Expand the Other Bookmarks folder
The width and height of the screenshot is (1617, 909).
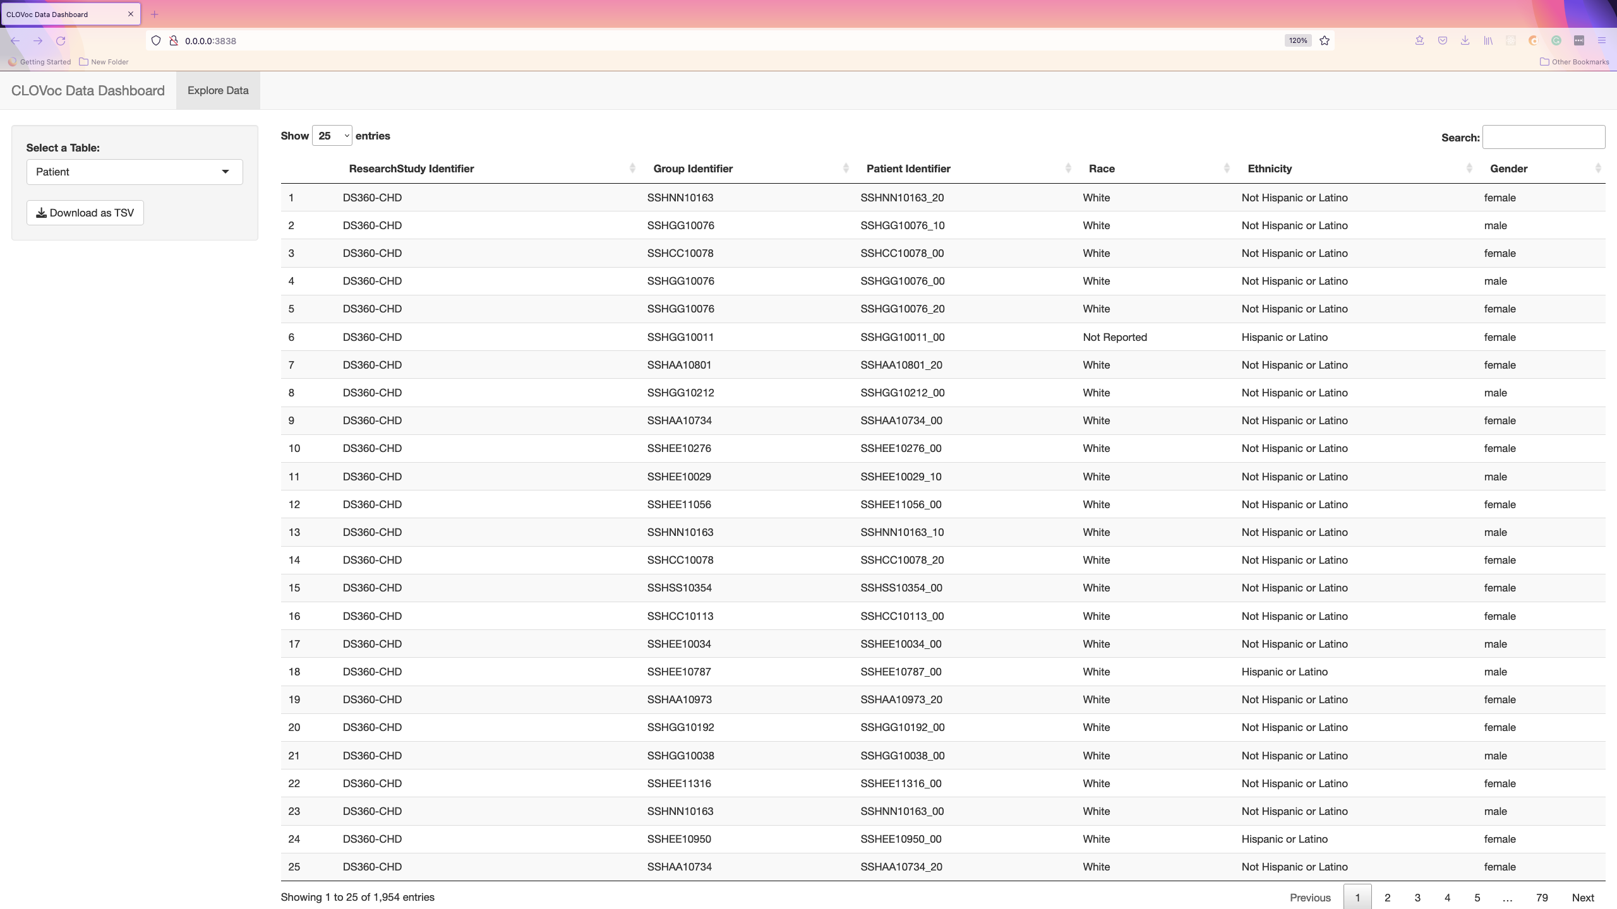[1574, 62]
